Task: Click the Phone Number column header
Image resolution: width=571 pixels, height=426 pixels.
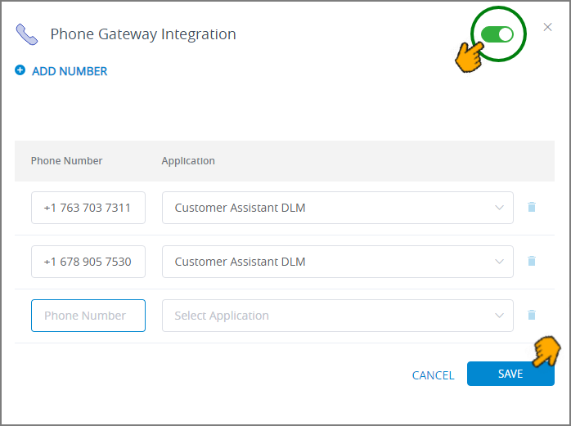Action: [x=66, y=160]
